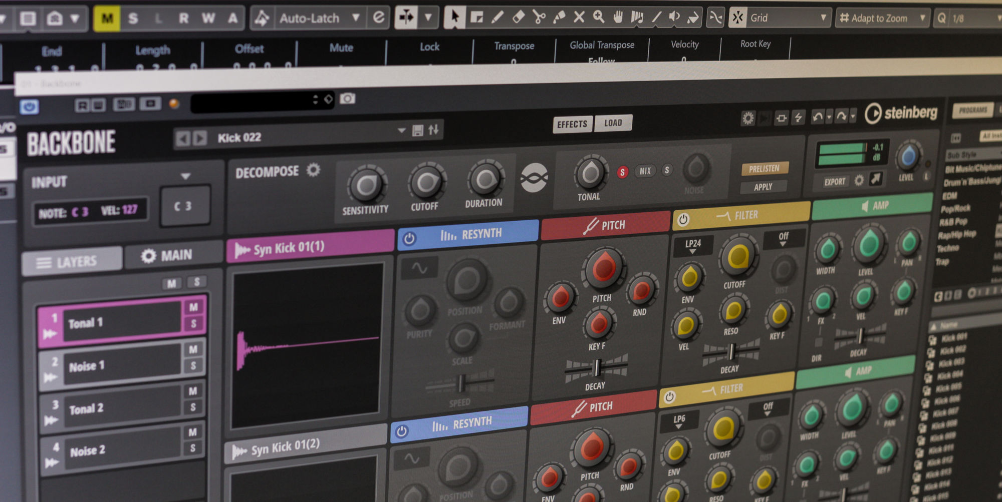
Task: Open the PROGRAMS tab
Action: [973, 110]
